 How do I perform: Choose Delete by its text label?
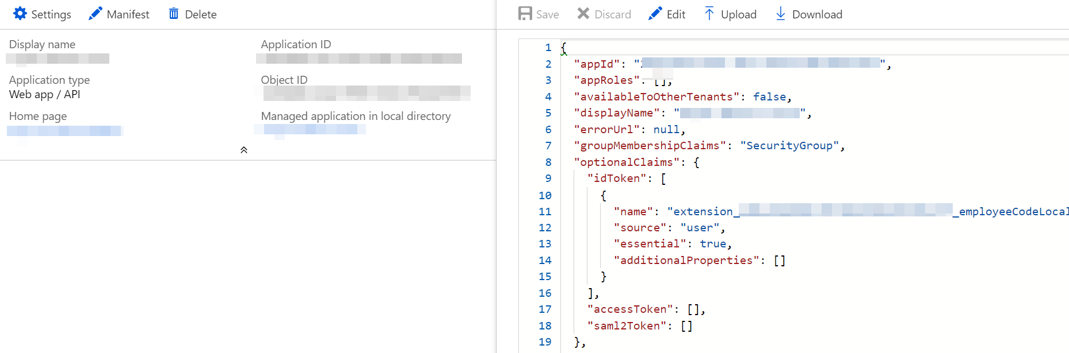[x=201, y=14]
